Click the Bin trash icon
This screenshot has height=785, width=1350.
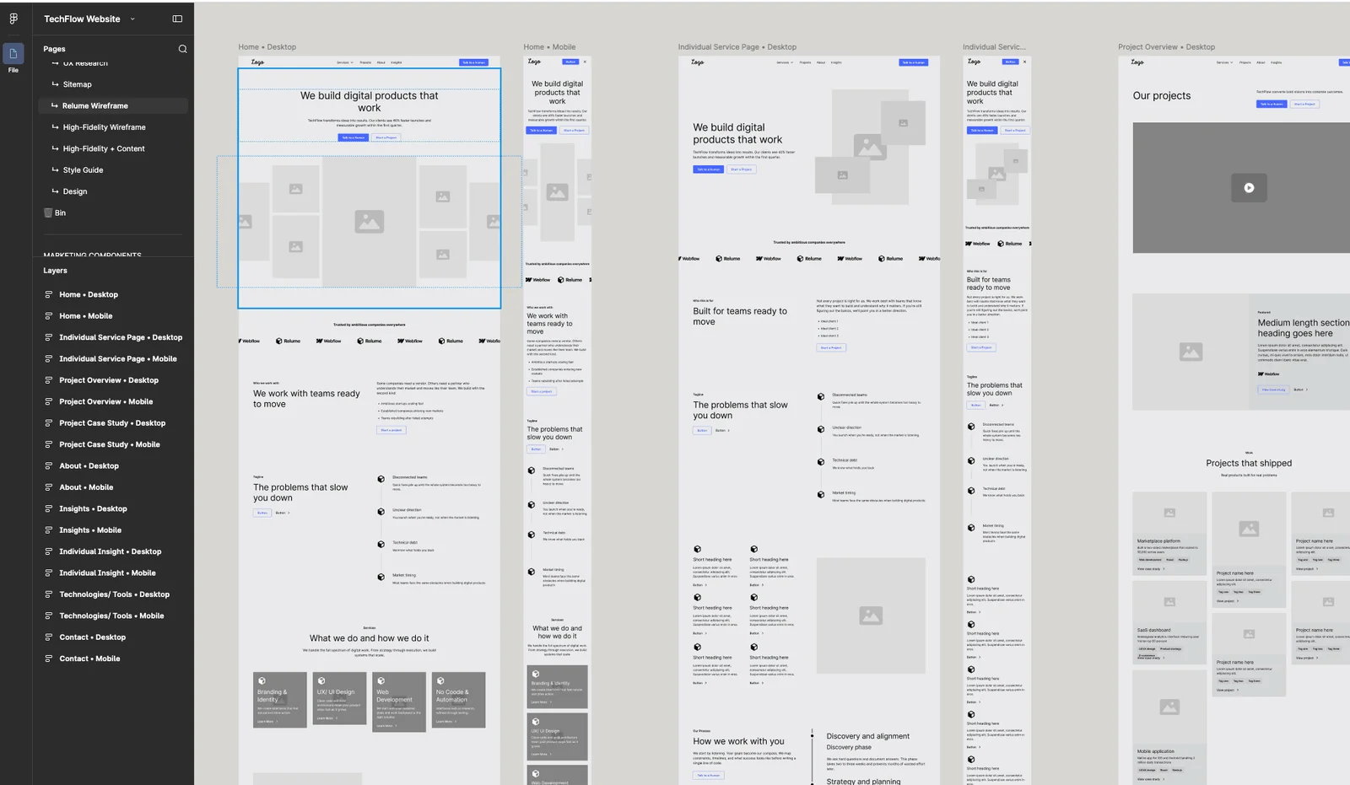[x=48, y=213]
